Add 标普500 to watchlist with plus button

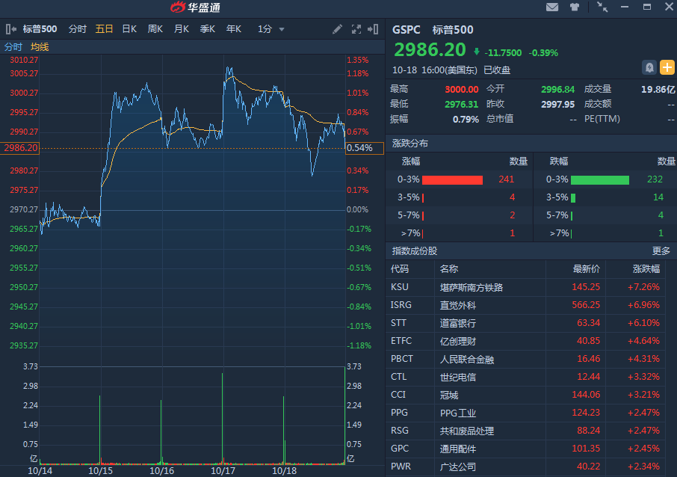(667, 67)
